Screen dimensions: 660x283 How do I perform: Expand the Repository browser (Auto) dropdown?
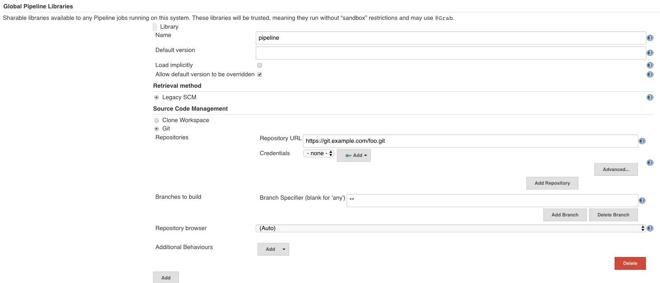[x=451, y=228]
